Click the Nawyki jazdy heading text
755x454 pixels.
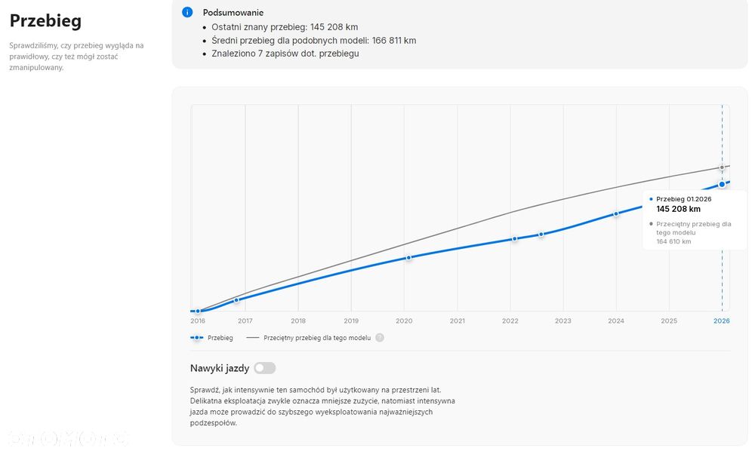(220, 368)
